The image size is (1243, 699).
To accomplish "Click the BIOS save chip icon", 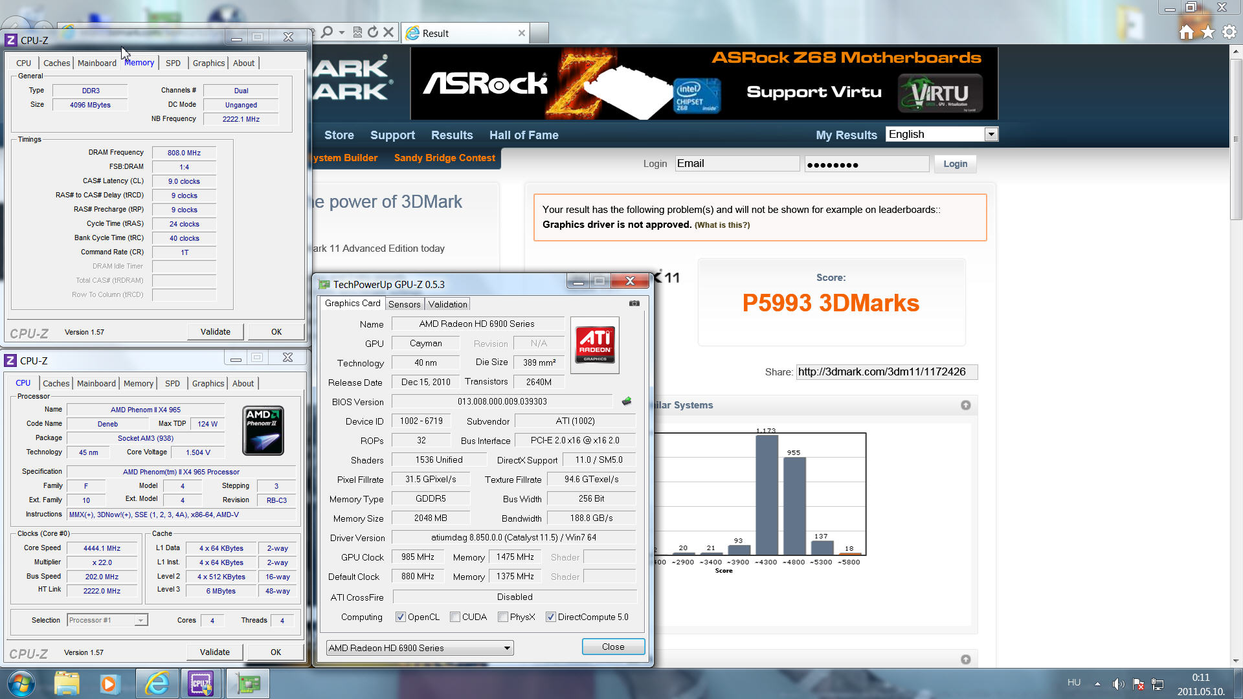I will [626, 401].
